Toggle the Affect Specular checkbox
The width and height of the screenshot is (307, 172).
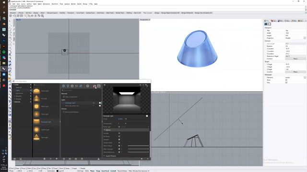tap(119, 149)
